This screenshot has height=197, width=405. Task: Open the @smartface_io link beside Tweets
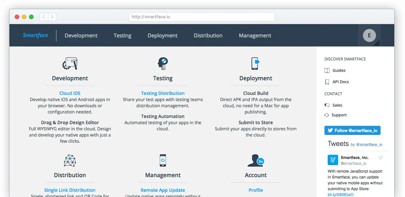pos(369,145)
